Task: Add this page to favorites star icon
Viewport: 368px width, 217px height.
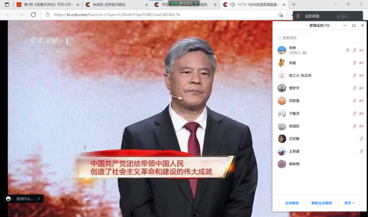Action: pos(280,15)
